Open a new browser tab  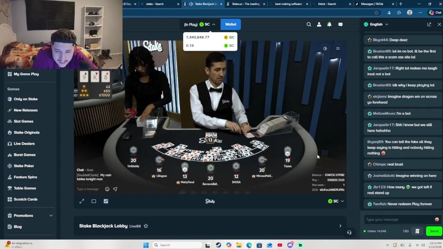[x=401, y=4]
